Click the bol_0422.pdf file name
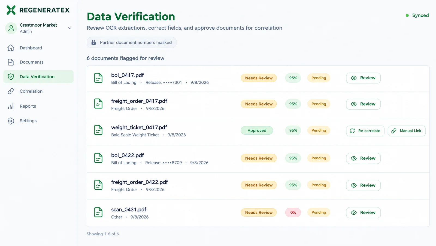The width and height of the screenshot is (436, 246). [x=127, y=155]
